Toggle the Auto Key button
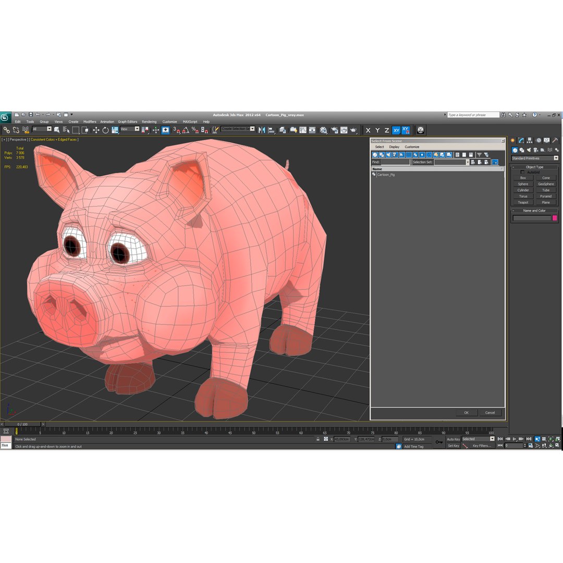The width and height of the screenshot is (563, 563). [x=453, y=439]
